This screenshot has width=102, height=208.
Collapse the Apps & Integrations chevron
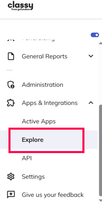click(91, 103)
